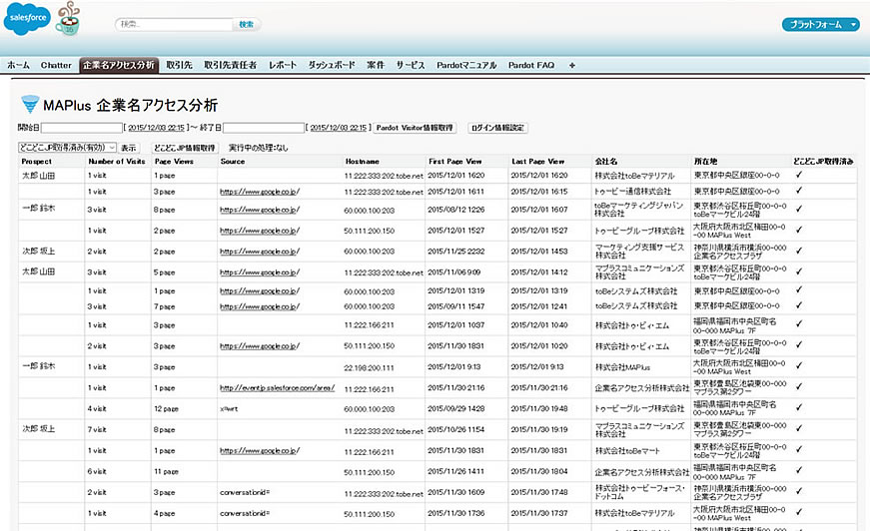Open google link in 株式会社toBeマート row
Image resolution: width=870 pixels, height=531 pixels.
coord(260,450)
